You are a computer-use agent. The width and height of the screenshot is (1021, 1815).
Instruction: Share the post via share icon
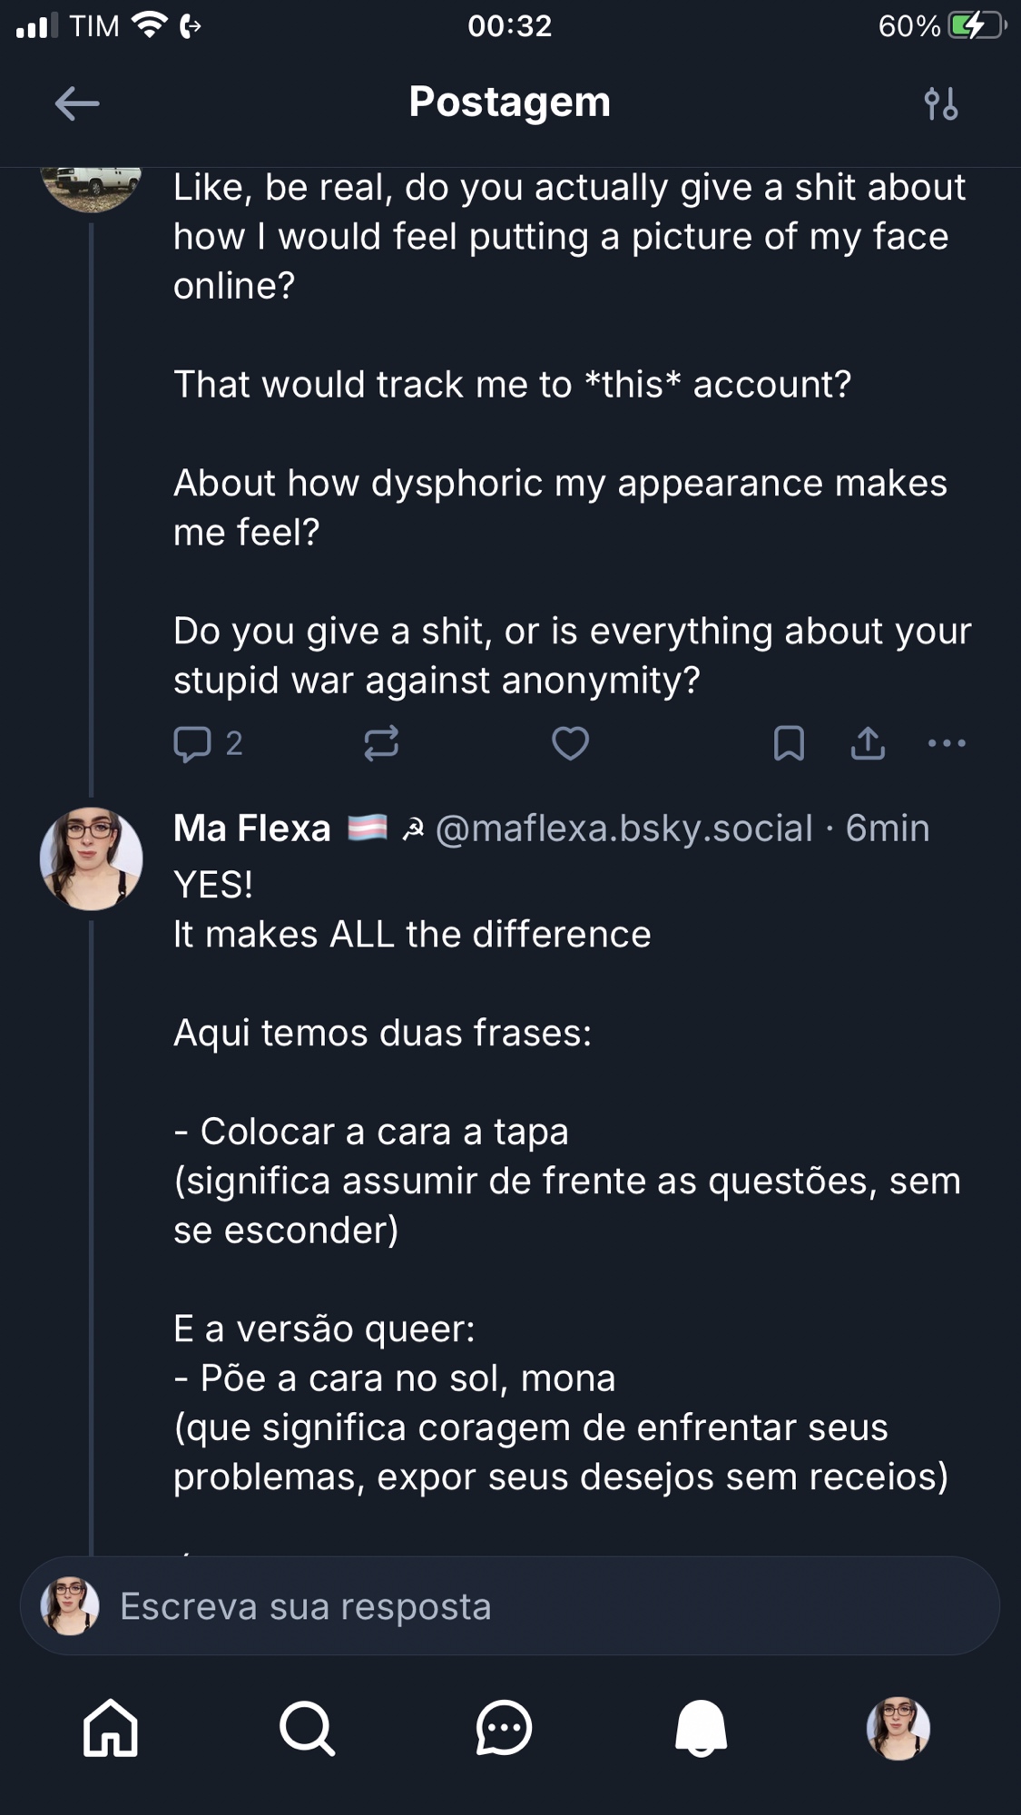[x=868, y=743]
